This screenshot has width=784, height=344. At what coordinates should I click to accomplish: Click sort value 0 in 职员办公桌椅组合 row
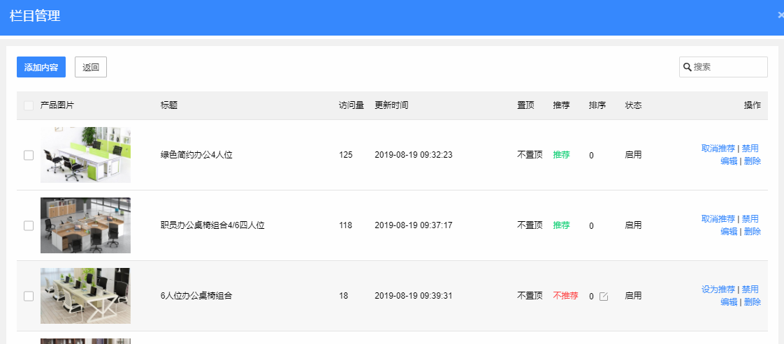[592, 225]
